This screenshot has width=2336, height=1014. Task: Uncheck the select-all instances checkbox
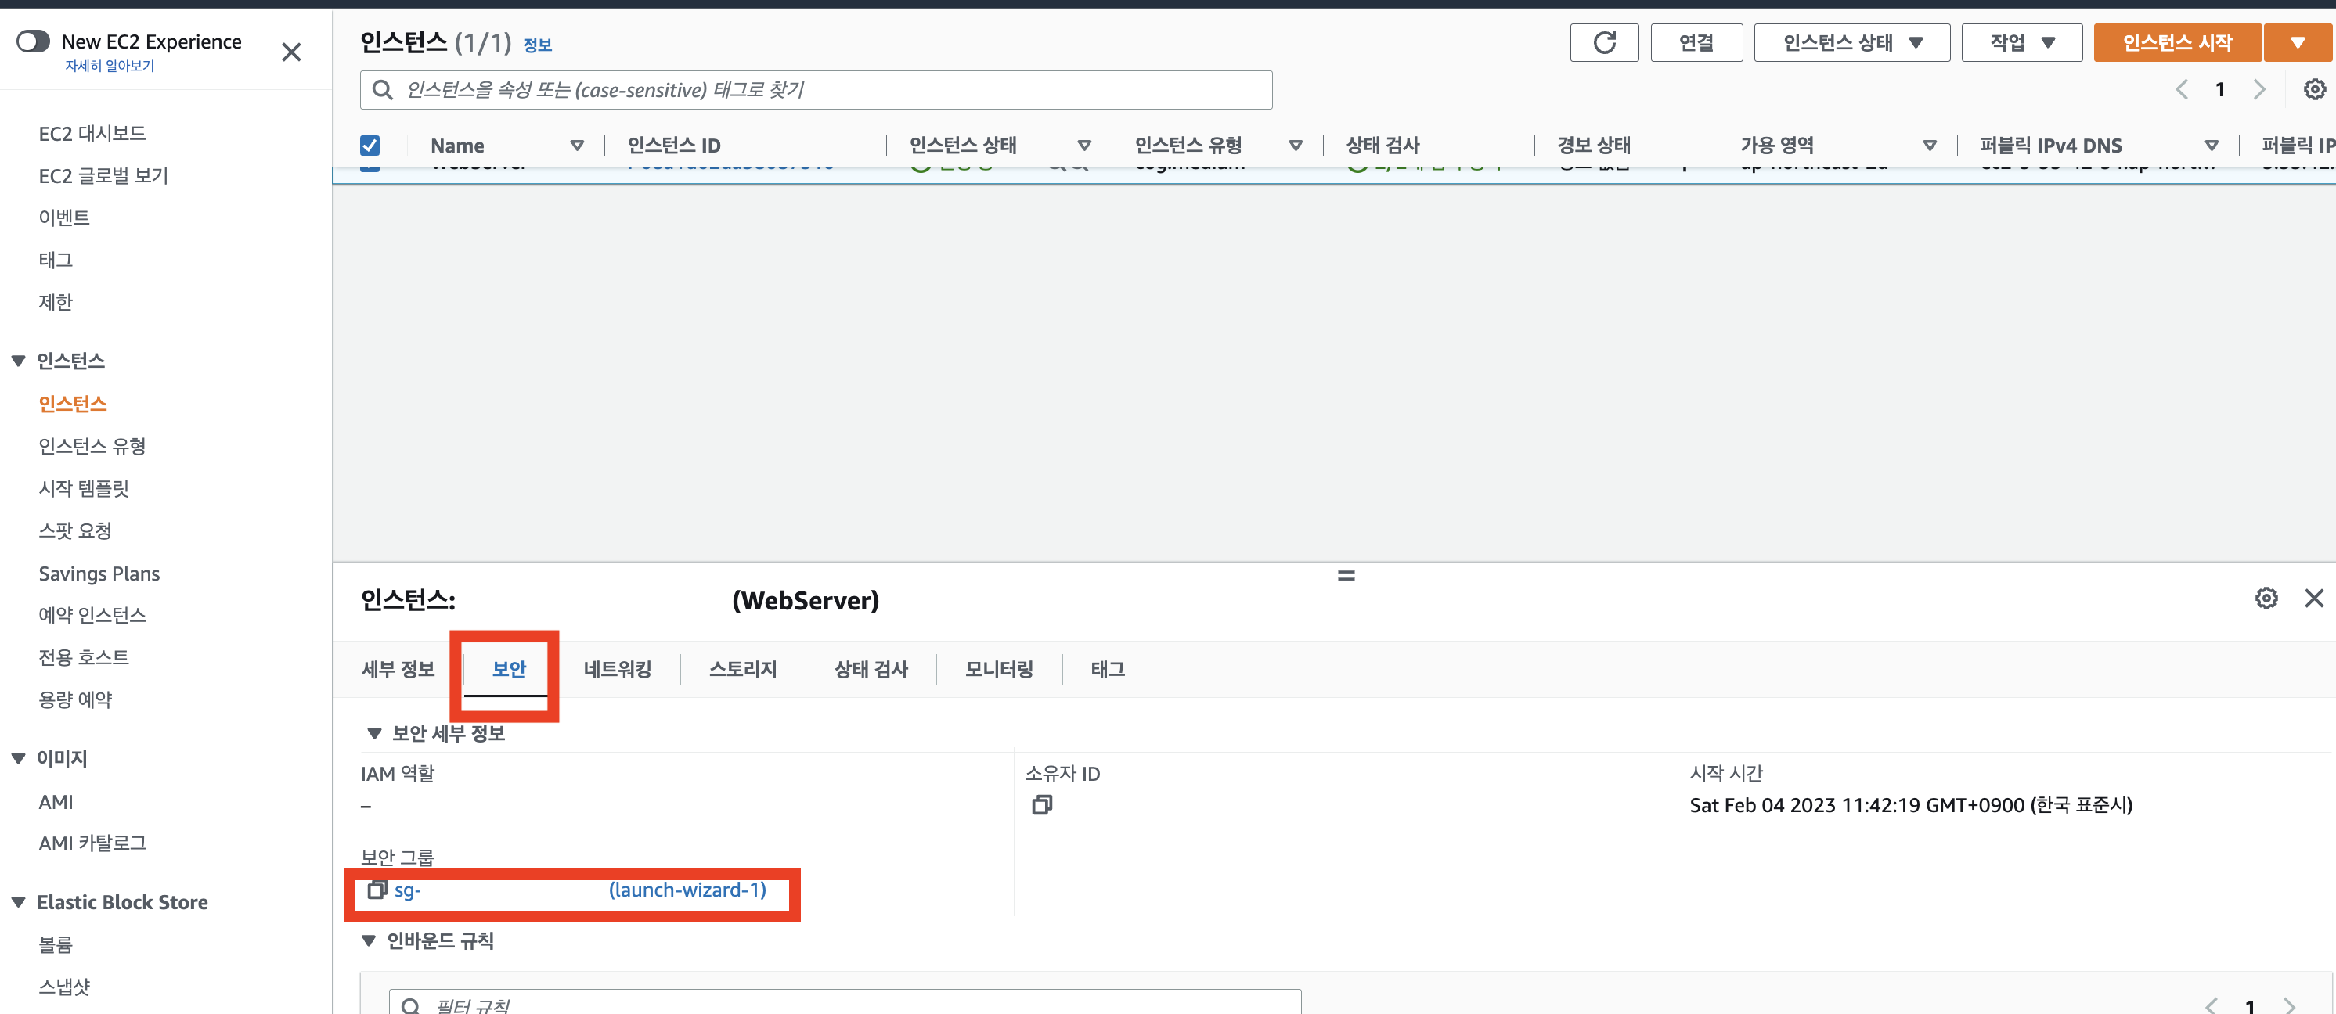click(x=370, y=146)
